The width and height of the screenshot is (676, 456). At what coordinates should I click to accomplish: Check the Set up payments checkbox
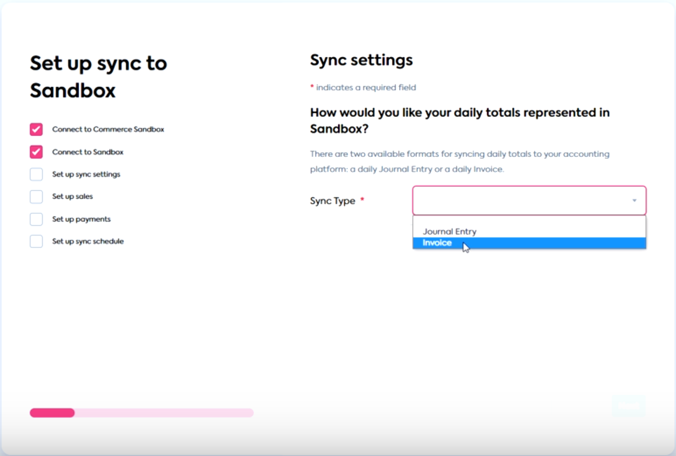36,219
